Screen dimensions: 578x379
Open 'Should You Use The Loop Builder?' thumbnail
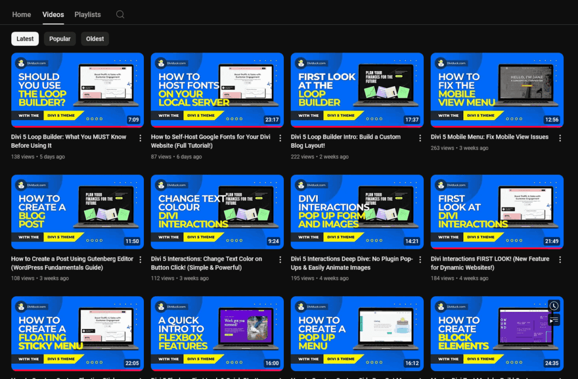point(77,90)
